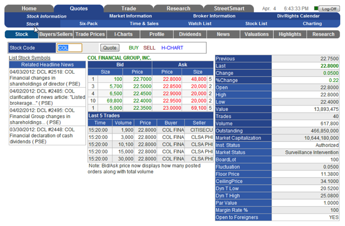Select Market Information submenu

pos(130,16)
